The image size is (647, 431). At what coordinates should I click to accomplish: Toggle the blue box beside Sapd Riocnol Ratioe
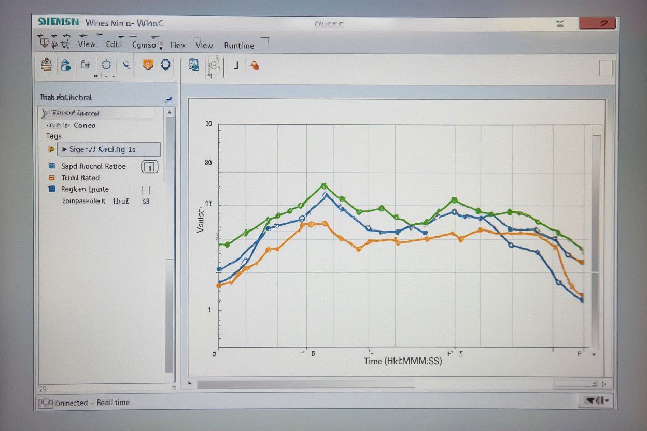tap(52, 166)
